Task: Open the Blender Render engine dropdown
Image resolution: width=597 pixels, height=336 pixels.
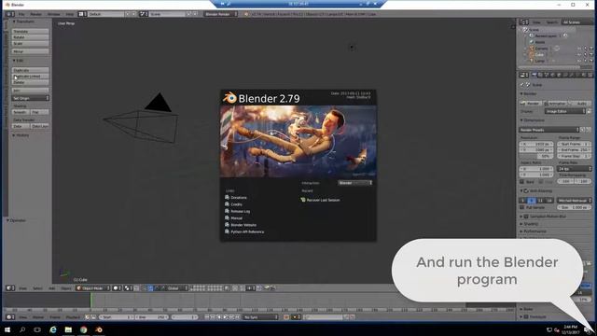Action: click(221, 14)
